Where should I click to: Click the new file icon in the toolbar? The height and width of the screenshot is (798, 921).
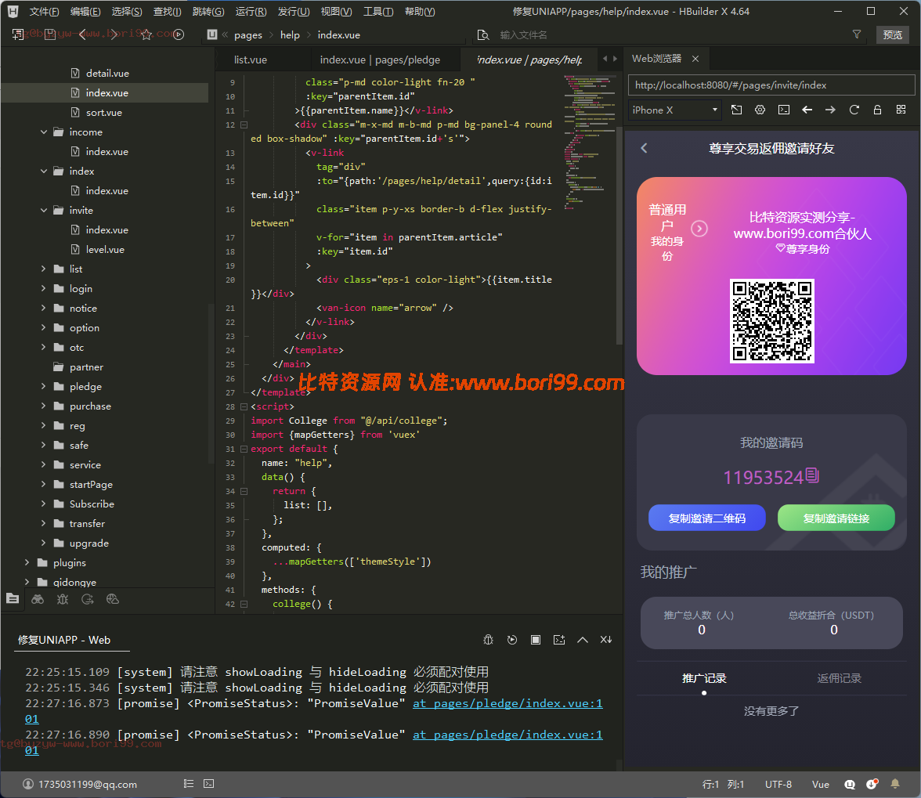click(x=18, y=34)
